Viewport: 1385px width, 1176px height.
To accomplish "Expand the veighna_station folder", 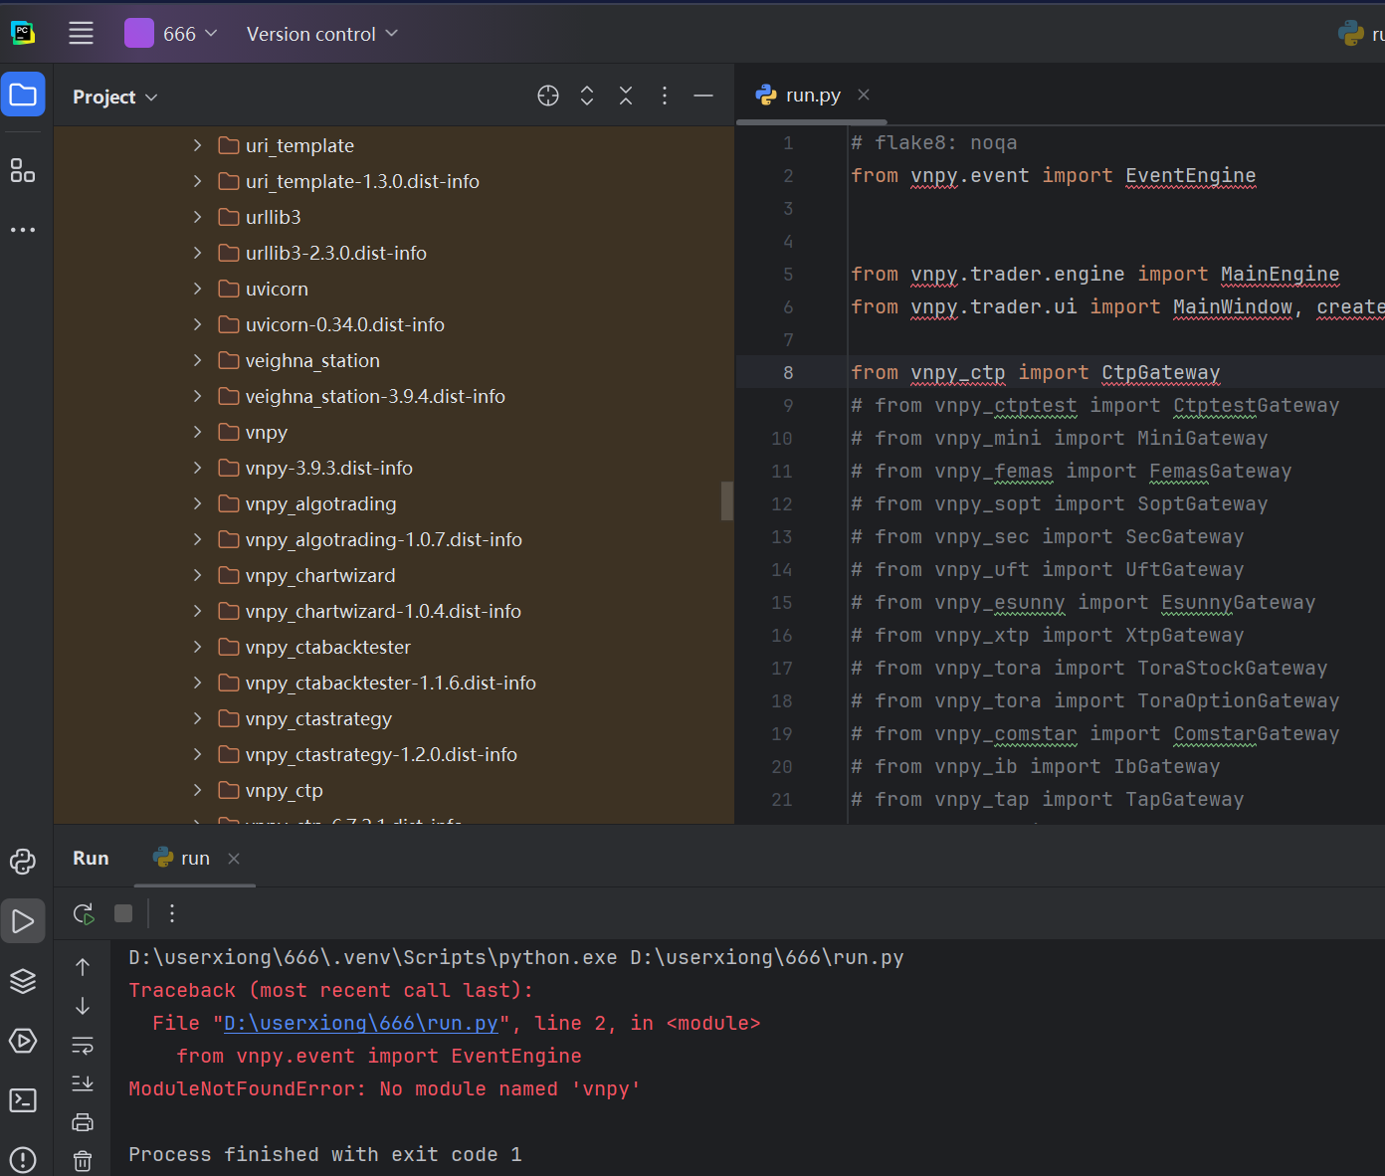I will point(197,360).
